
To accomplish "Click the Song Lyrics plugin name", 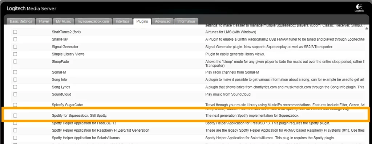I will (x=61, y=87).
